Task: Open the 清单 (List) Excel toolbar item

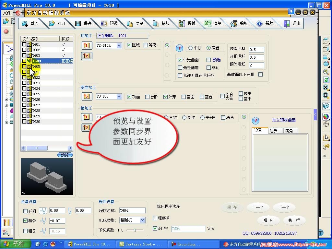Action: tap(213, 23)
